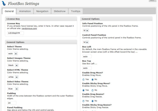Viewport: 158px width, 111px height.
Task: Open the General tab
Action: (9, 11)
